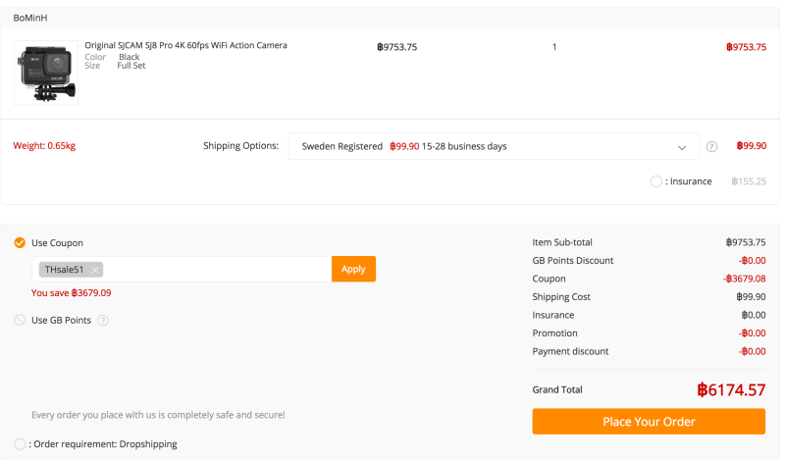785x460 pixels.
Task: Click the unit price ฿9753.75 in item row
Action: [x=397, y=47]
